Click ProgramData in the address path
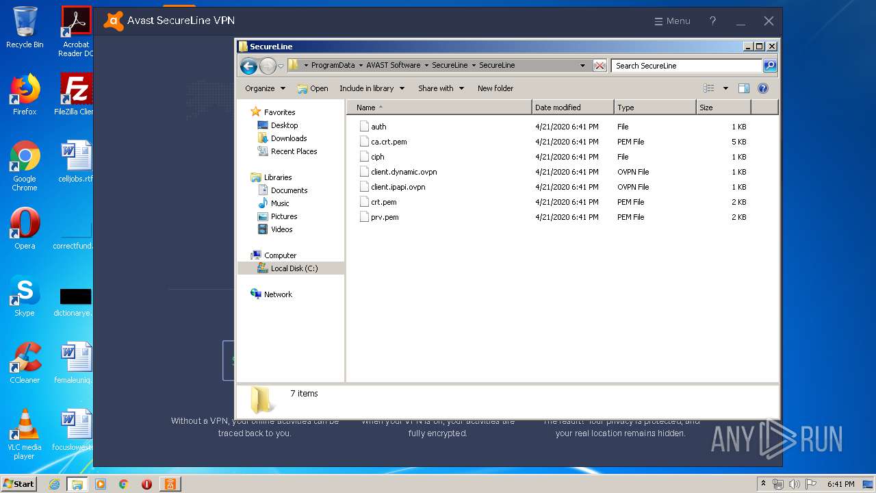 coord(333,66)
